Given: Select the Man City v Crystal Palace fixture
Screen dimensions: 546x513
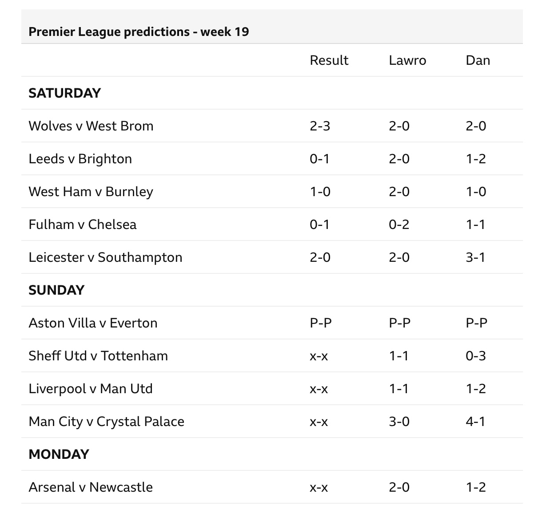Looking at the screenshot, I should (x=106, y=422).
